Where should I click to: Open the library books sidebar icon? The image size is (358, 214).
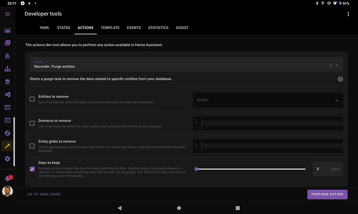(x=7, y=56)
